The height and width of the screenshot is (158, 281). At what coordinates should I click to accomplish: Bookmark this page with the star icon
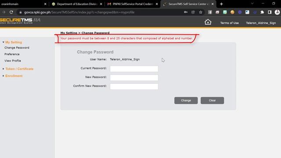pyautogui.click(x=201, y=12)
